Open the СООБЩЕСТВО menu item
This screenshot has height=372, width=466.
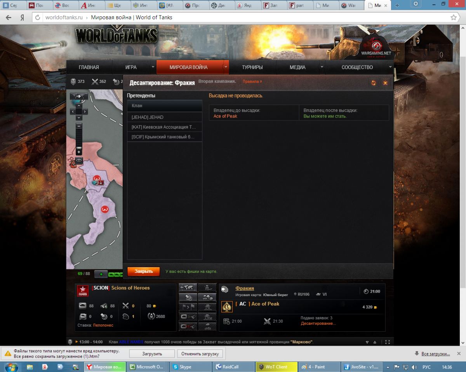point(357,67)
